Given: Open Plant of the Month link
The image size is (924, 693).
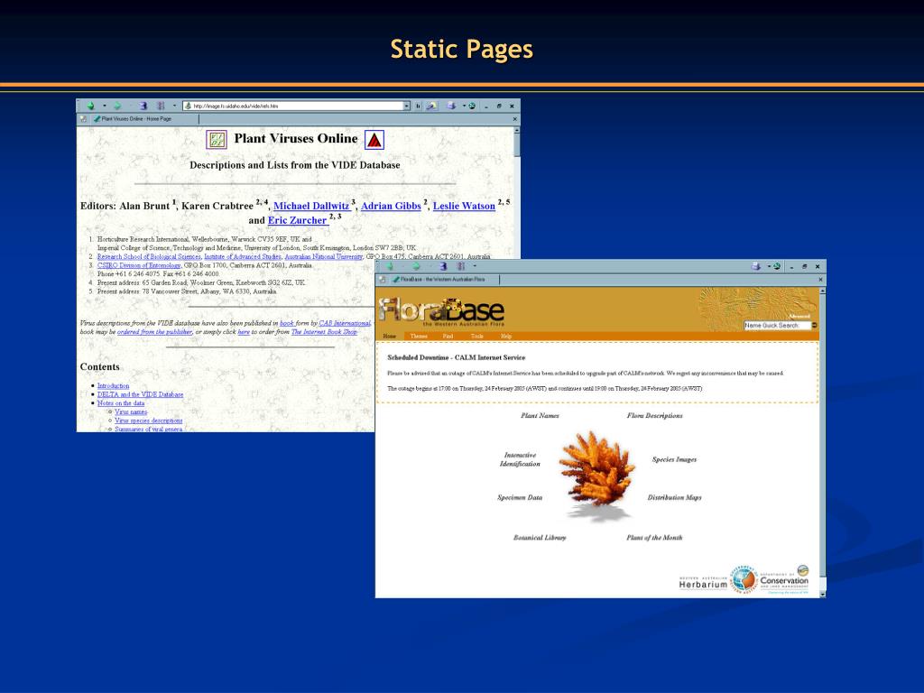Looking at the screenshot, I should 654,538.
